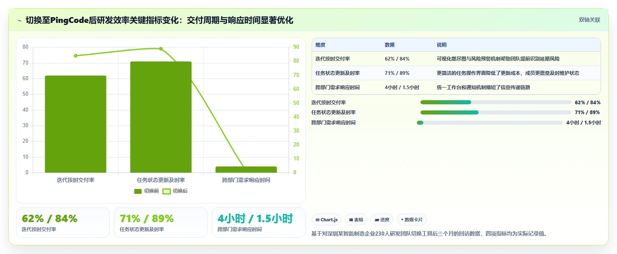Click the 任务状态更新及时率 bar in chart
Viewport: 617px width, 254px height.
pos(161,117)
